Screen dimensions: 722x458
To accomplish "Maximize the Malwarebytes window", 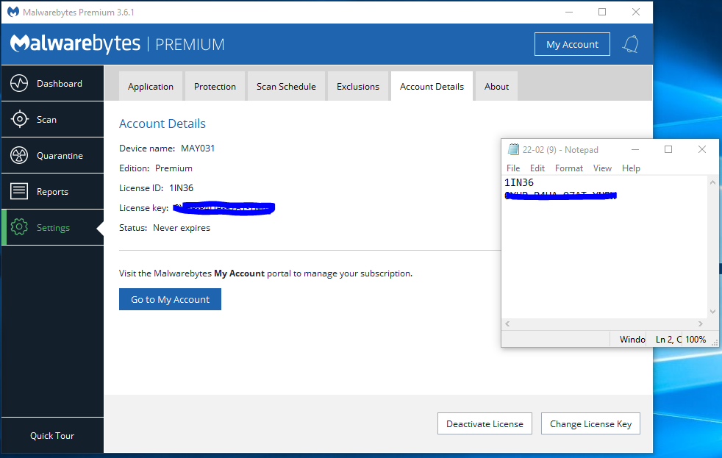I will [x=602, y=12].
